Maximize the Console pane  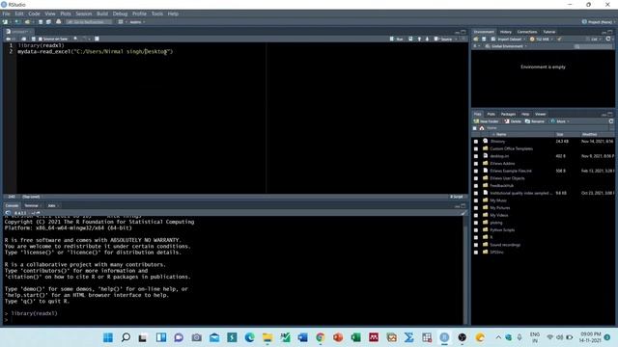pos(463,205)
